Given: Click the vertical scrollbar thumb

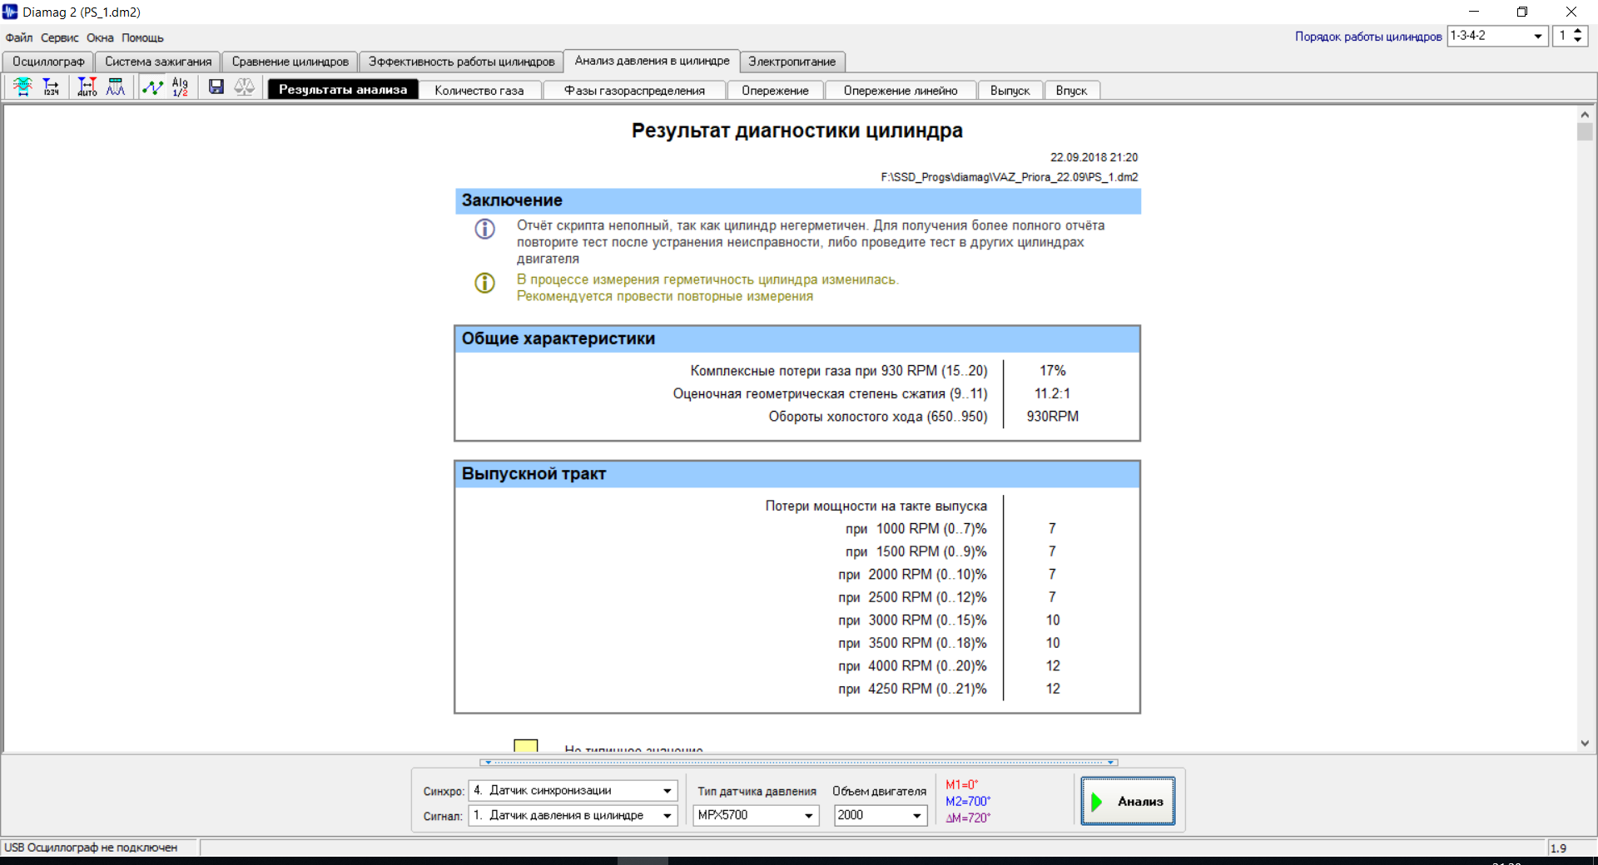Looking at the screenshot, I should click(1585, 131).
